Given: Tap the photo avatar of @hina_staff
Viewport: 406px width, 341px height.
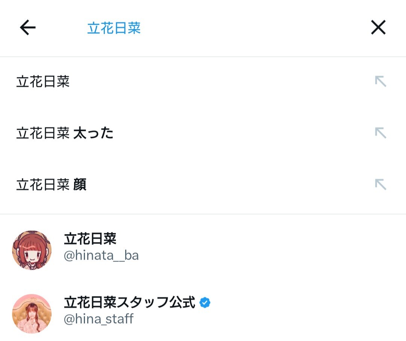Looking at the screenshot, I should pos(32,314).
